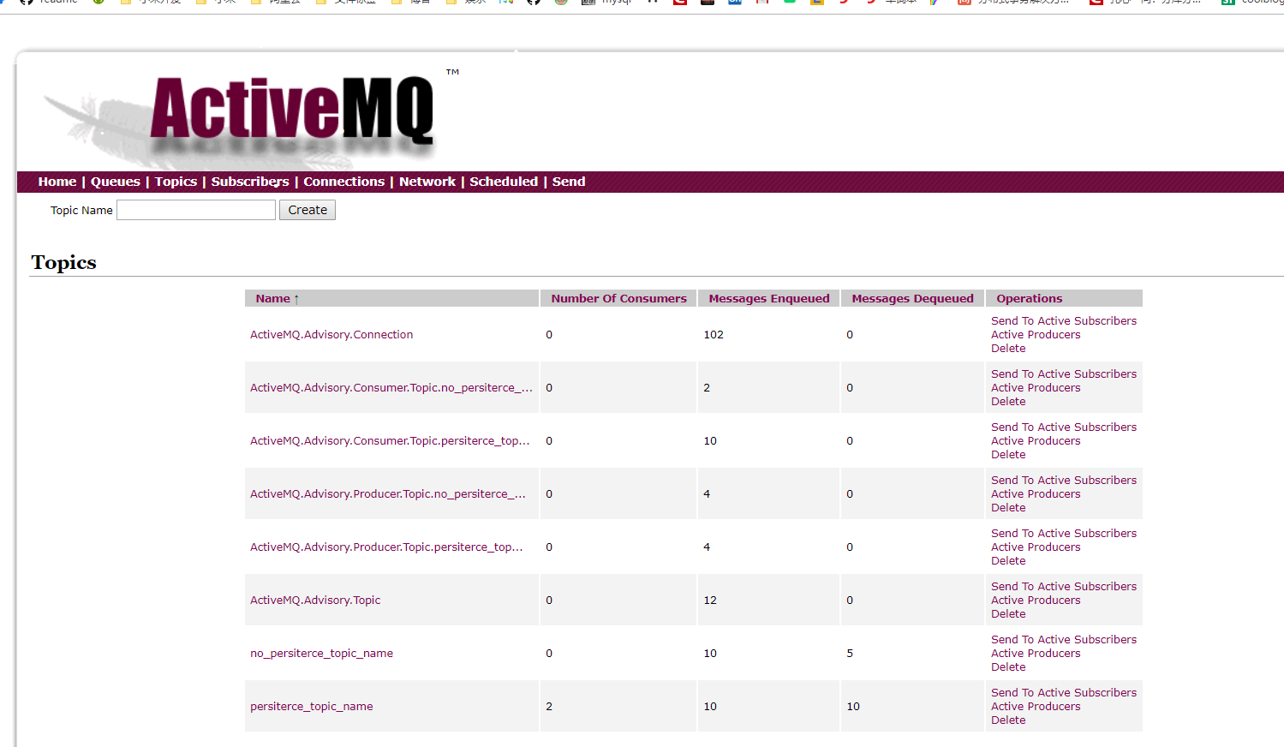Send To Active Subscribers for Producer.Topic.no_persiterce row
Viewport: 1284px width, 747px height.
tap(1064, 481)
